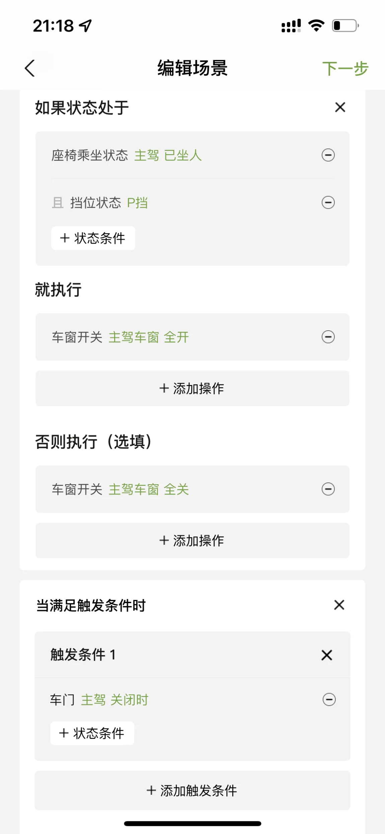Tap 添加触发条件 button
Image resolution: width=385 pixels, height=834 pixels.
(192, 790)
